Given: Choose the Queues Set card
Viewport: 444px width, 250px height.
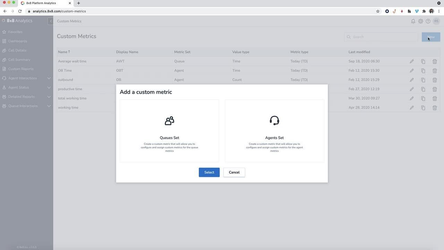Looking at the screenshot, I should pyautogui.click(x=169, y=131).
